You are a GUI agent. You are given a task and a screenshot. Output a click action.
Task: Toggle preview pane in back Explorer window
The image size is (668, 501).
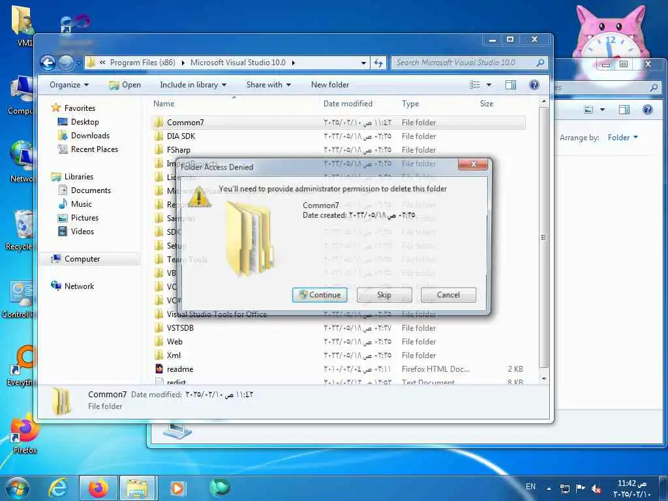624,110
